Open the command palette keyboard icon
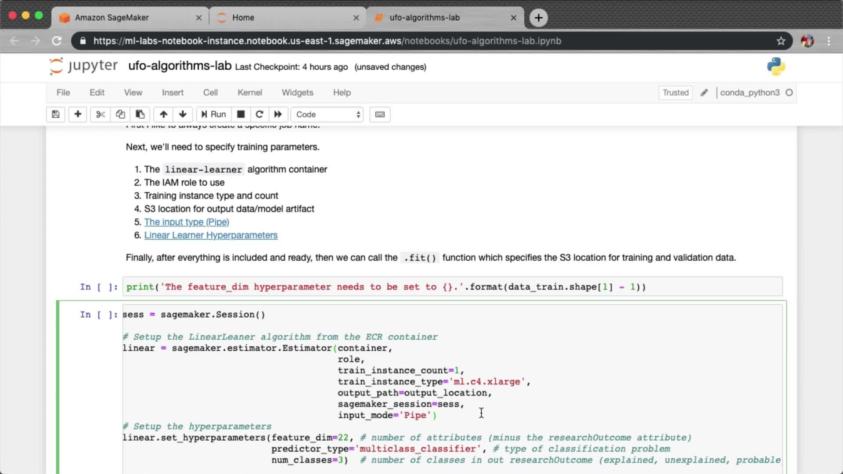 (x=380, y=114)
